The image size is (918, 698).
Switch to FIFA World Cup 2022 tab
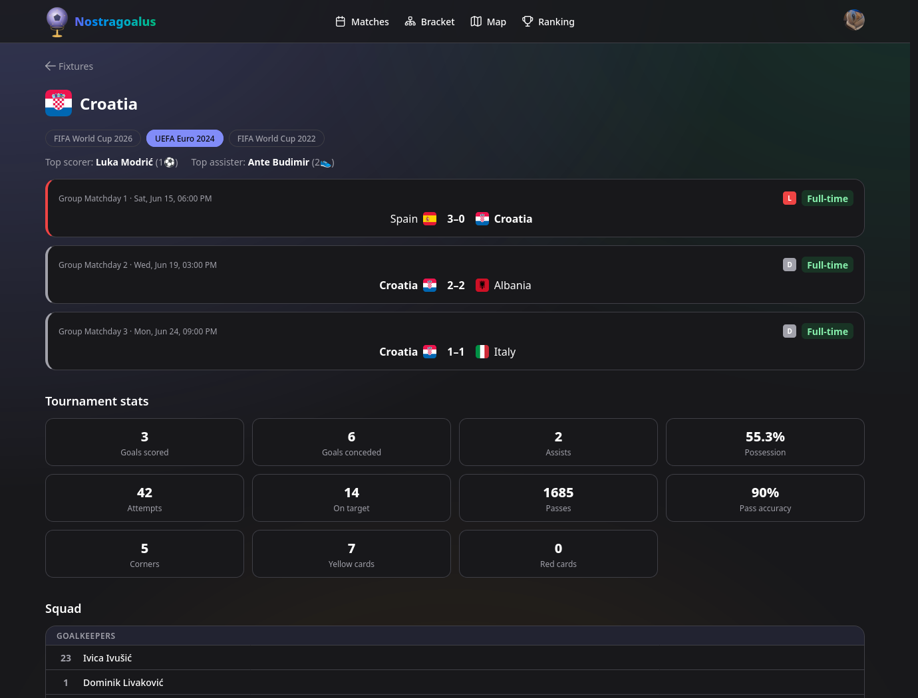click(x=277, y=138)
